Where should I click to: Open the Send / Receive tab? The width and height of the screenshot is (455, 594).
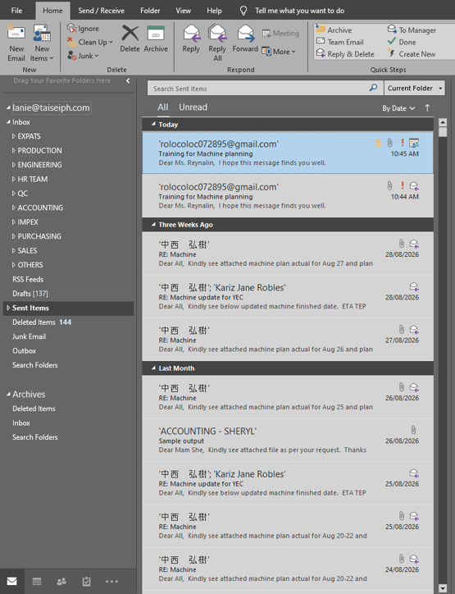(101, 11)
